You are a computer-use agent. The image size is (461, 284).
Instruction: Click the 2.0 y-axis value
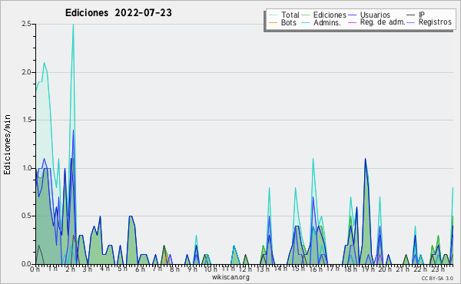pos(26,72)
